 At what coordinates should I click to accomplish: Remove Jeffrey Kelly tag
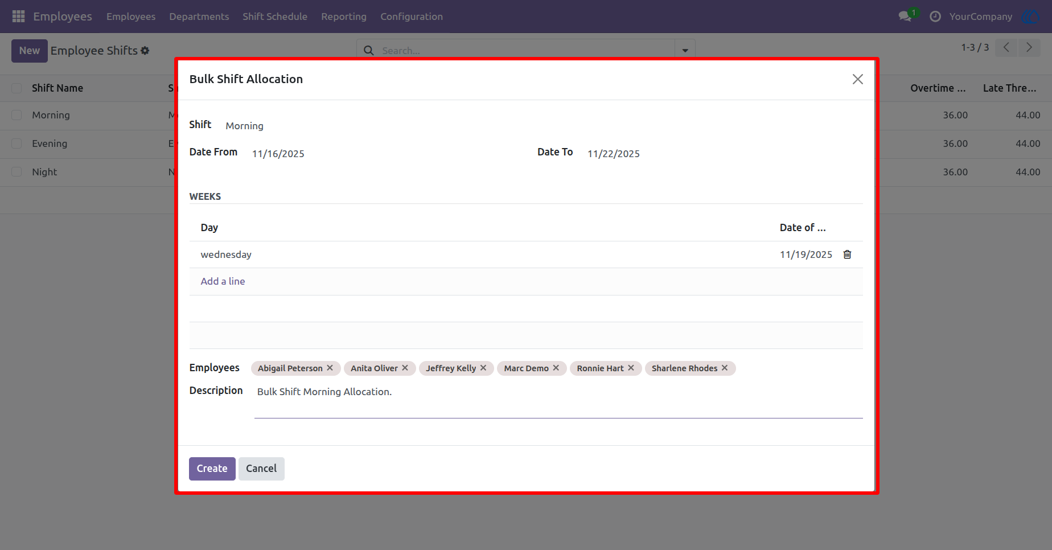point(483,368)
